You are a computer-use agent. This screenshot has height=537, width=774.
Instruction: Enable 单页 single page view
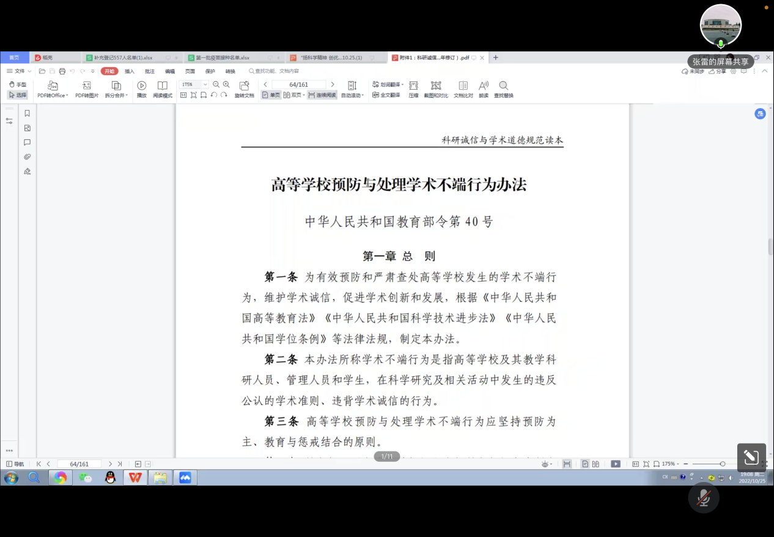[271, 95]
